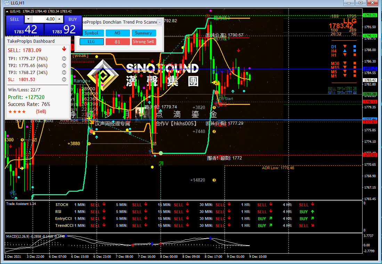The image size is (382, 264).
Task: Click the Strong Sell scanner button
Action: 144,42
